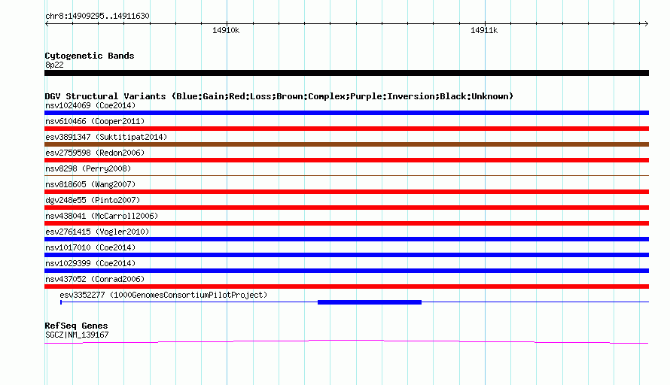Image resolution: width=670 pixels, height=385 pixels.
Task: Select the red esv2759598 variant bar
Action: coord(346,160)
